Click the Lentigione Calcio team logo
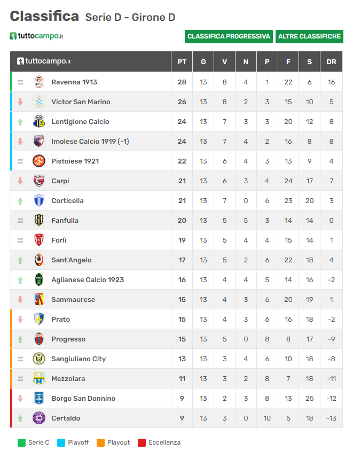The width and height of the screenshot is (353, 451). click(x=39, y=122)
